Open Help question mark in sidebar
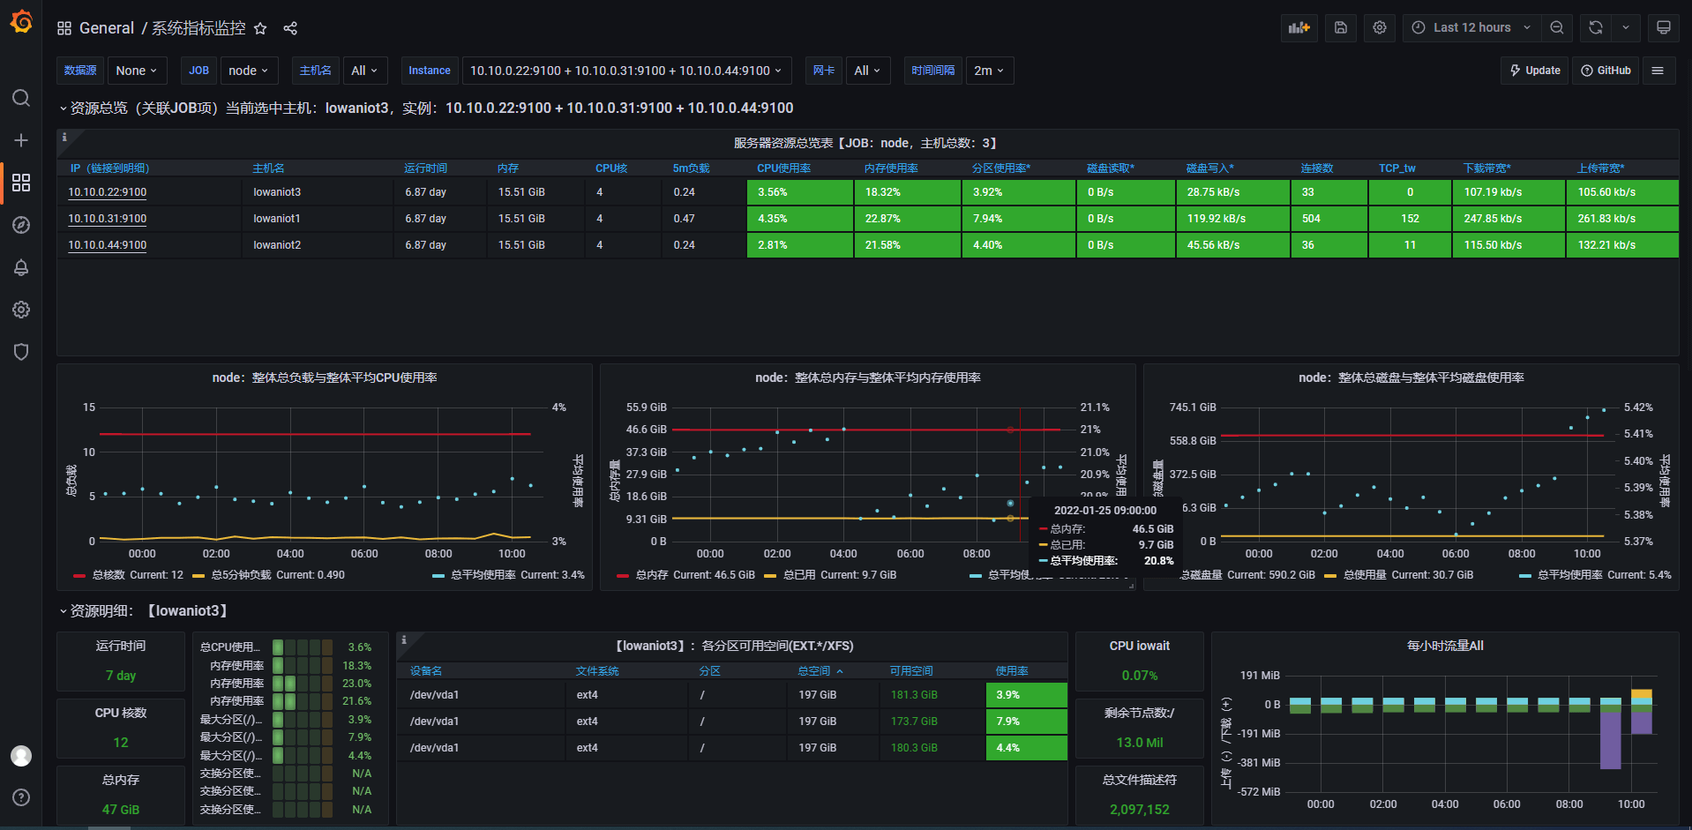Viewport: 1692px width, 830px height. (x=21, y=797)
